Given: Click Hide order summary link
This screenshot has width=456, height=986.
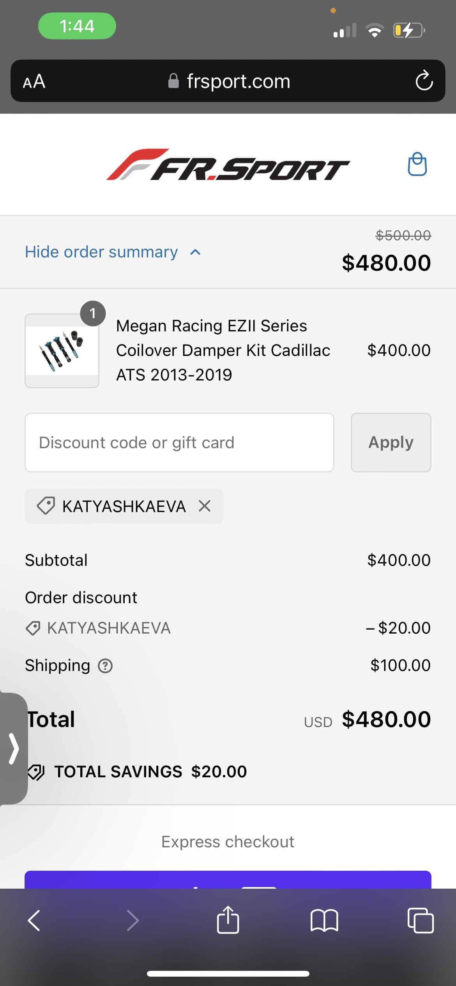Looking at the screenshot, I should coord(101,252).
